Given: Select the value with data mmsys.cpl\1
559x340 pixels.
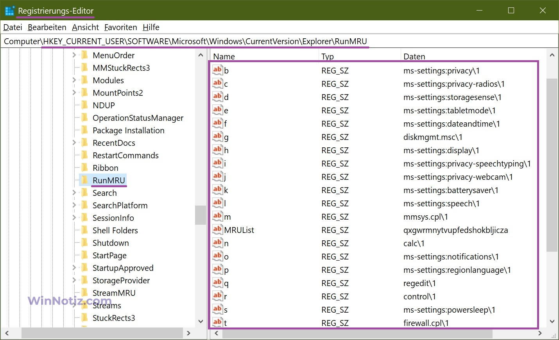Looking at the screenshot, I should pyautogui.click(x=426, y=217).
